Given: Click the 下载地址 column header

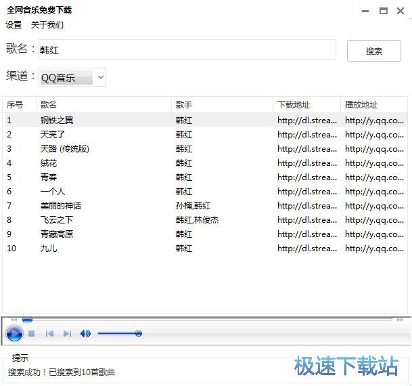Looking at the screenshot, I should [x=294, y=105].
